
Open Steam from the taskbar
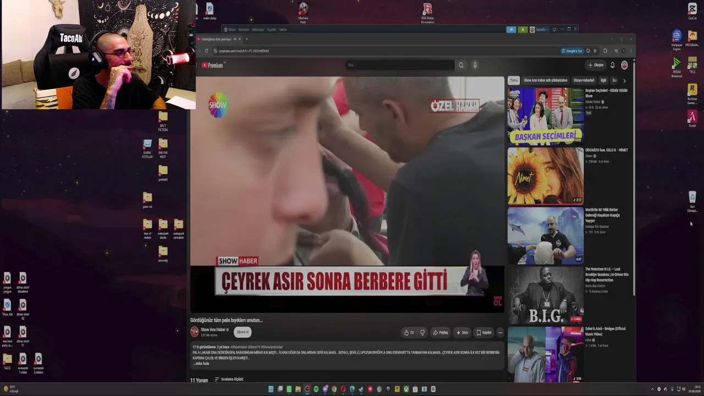(x=361, y=389)
